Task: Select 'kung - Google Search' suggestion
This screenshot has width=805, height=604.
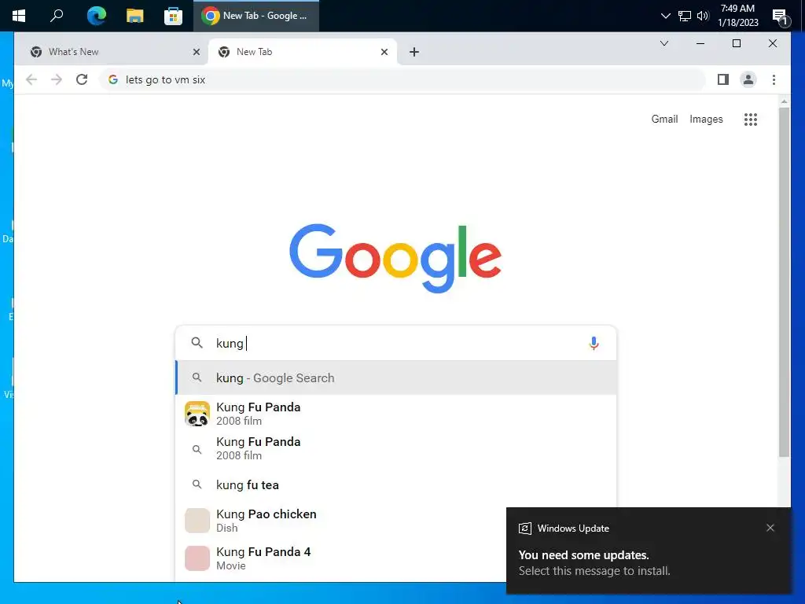Action: tap(396, 378)
